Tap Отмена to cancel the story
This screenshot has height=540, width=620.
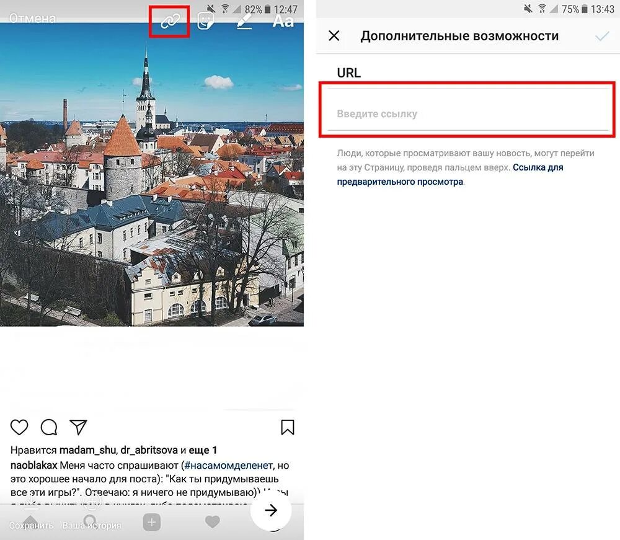pyautogui.click(x=32, y=18)
